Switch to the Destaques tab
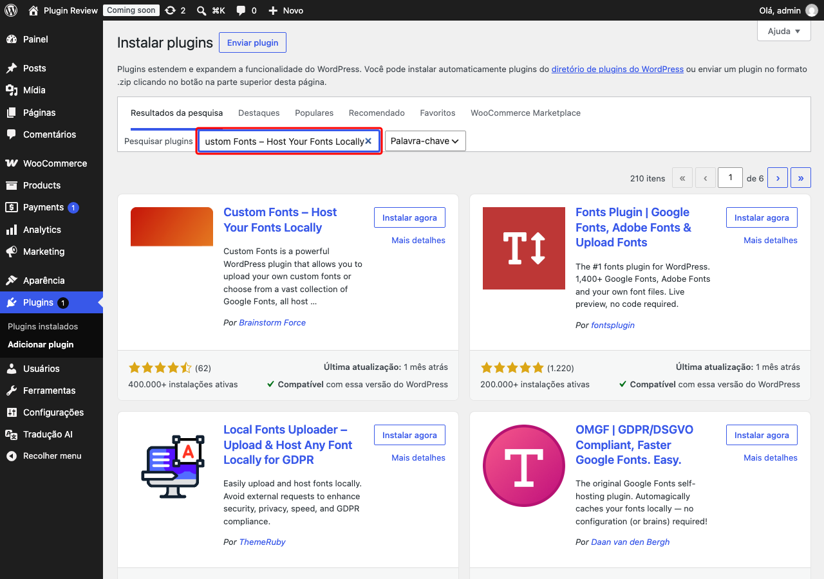 [x=259, y=113]
